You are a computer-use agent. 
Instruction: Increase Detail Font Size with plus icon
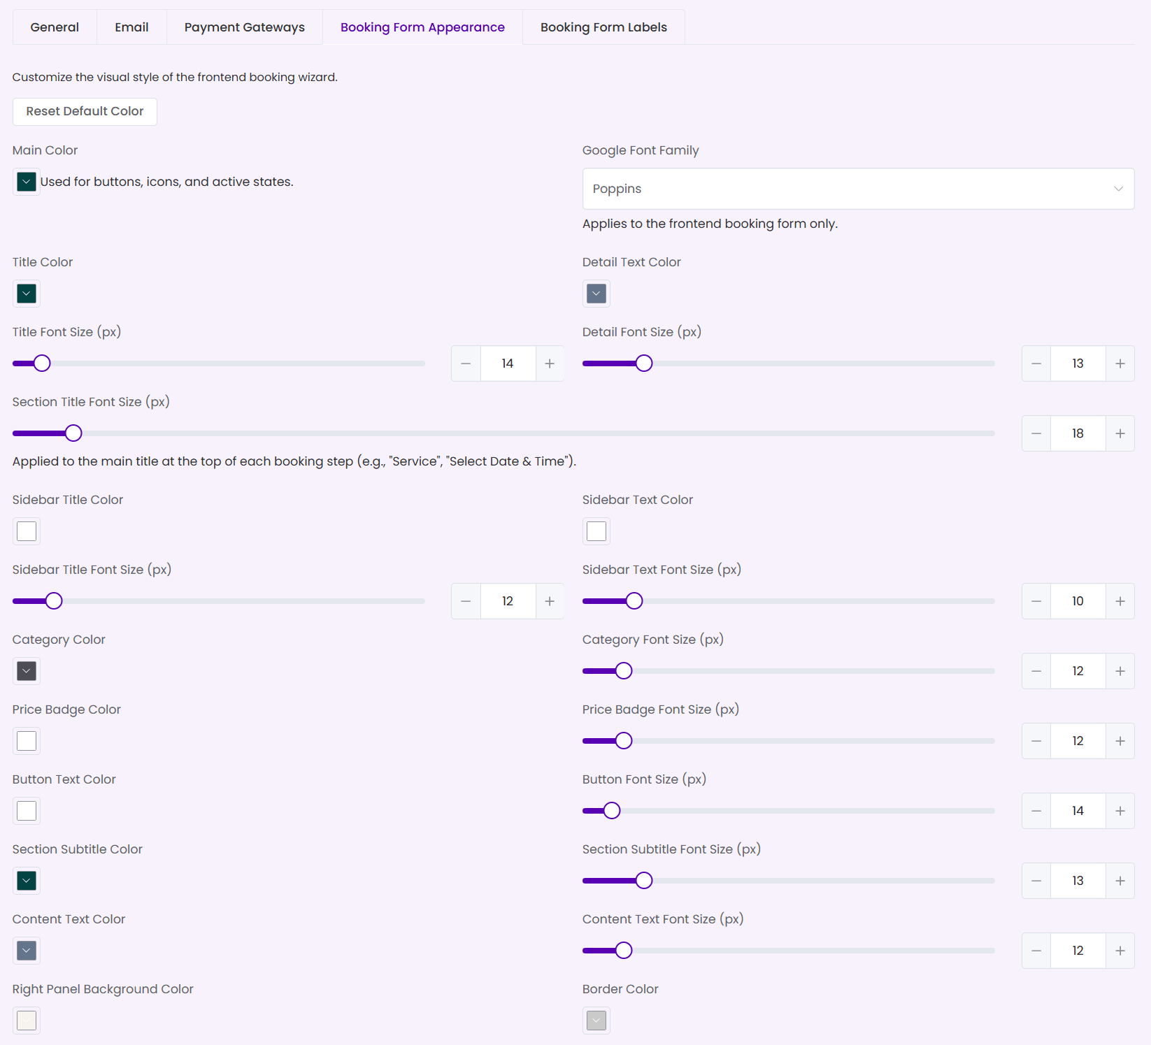coord(1120,363)
